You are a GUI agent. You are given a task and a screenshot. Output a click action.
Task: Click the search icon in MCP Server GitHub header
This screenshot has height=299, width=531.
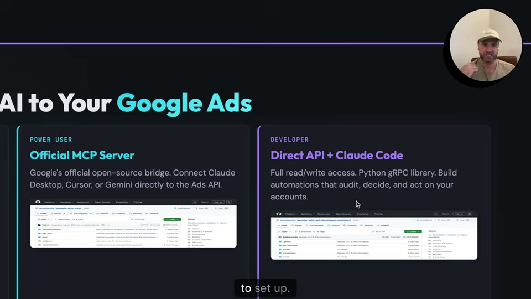pyautogui.click(x=195, y=202)
